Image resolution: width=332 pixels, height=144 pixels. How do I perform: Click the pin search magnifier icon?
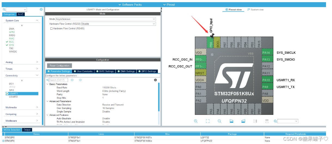pos(275,121)
